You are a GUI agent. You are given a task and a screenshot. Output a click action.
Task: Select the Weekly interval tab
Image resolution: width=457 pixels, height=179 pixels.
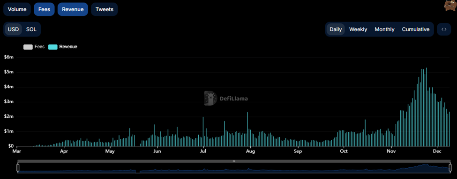(x=358, y=29)
